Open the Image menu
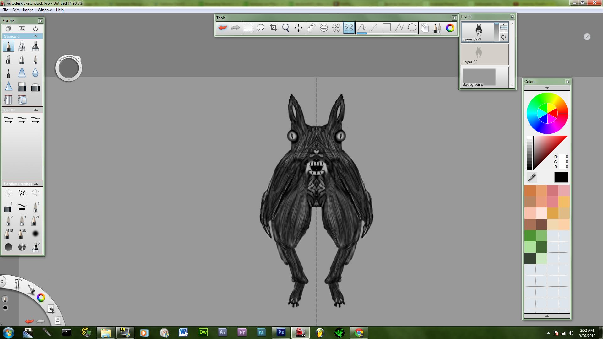Viewport: 603px width, 339px height. pyautogui.click(x=28, y=10)
